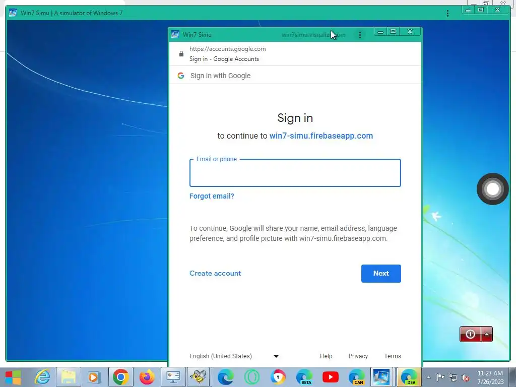Viewport: 516px width, 387px height.
Task: Launch Internet Explorer from taskbar
Action: (42, 377)
